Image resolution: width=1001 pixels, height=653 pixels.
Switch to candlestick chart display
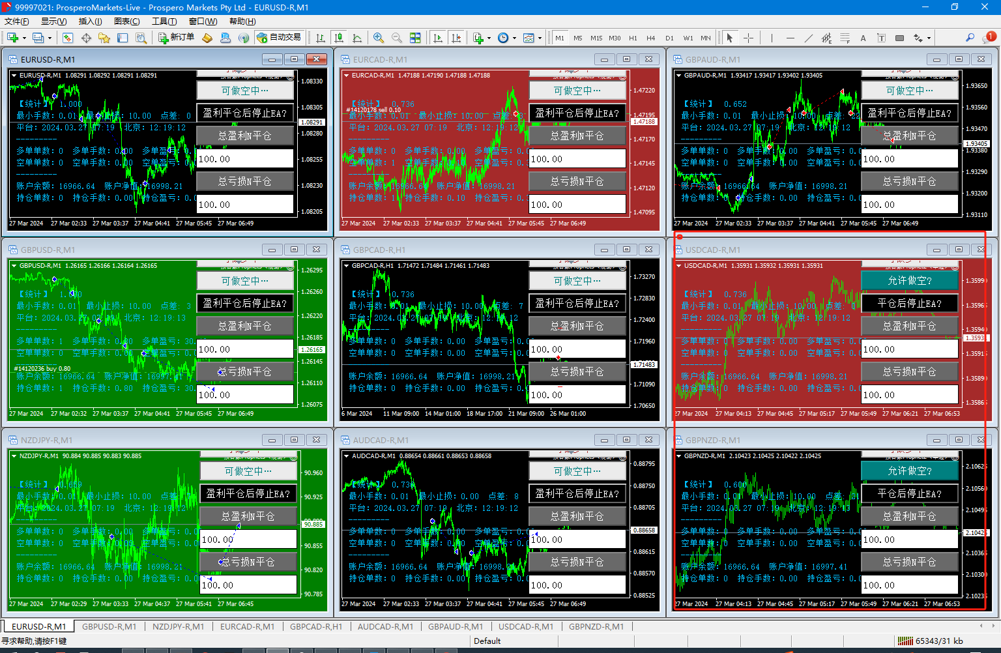click(338, 38)
